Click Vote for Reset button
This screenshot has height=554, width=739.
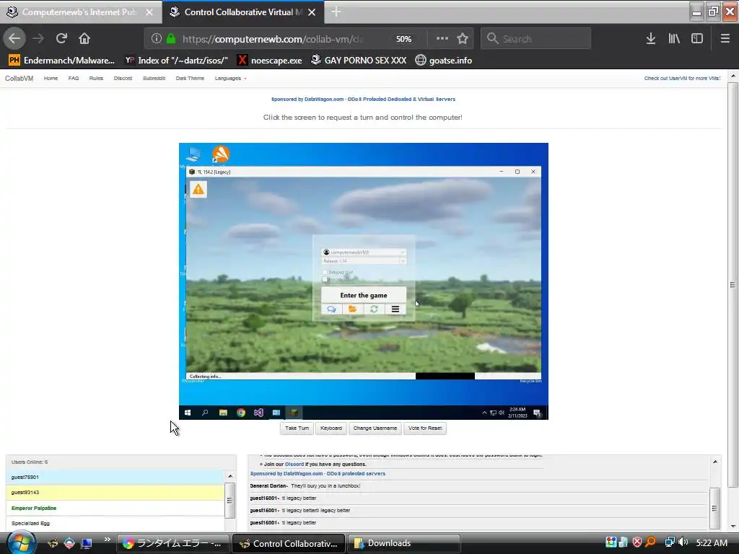coord(425,428)
